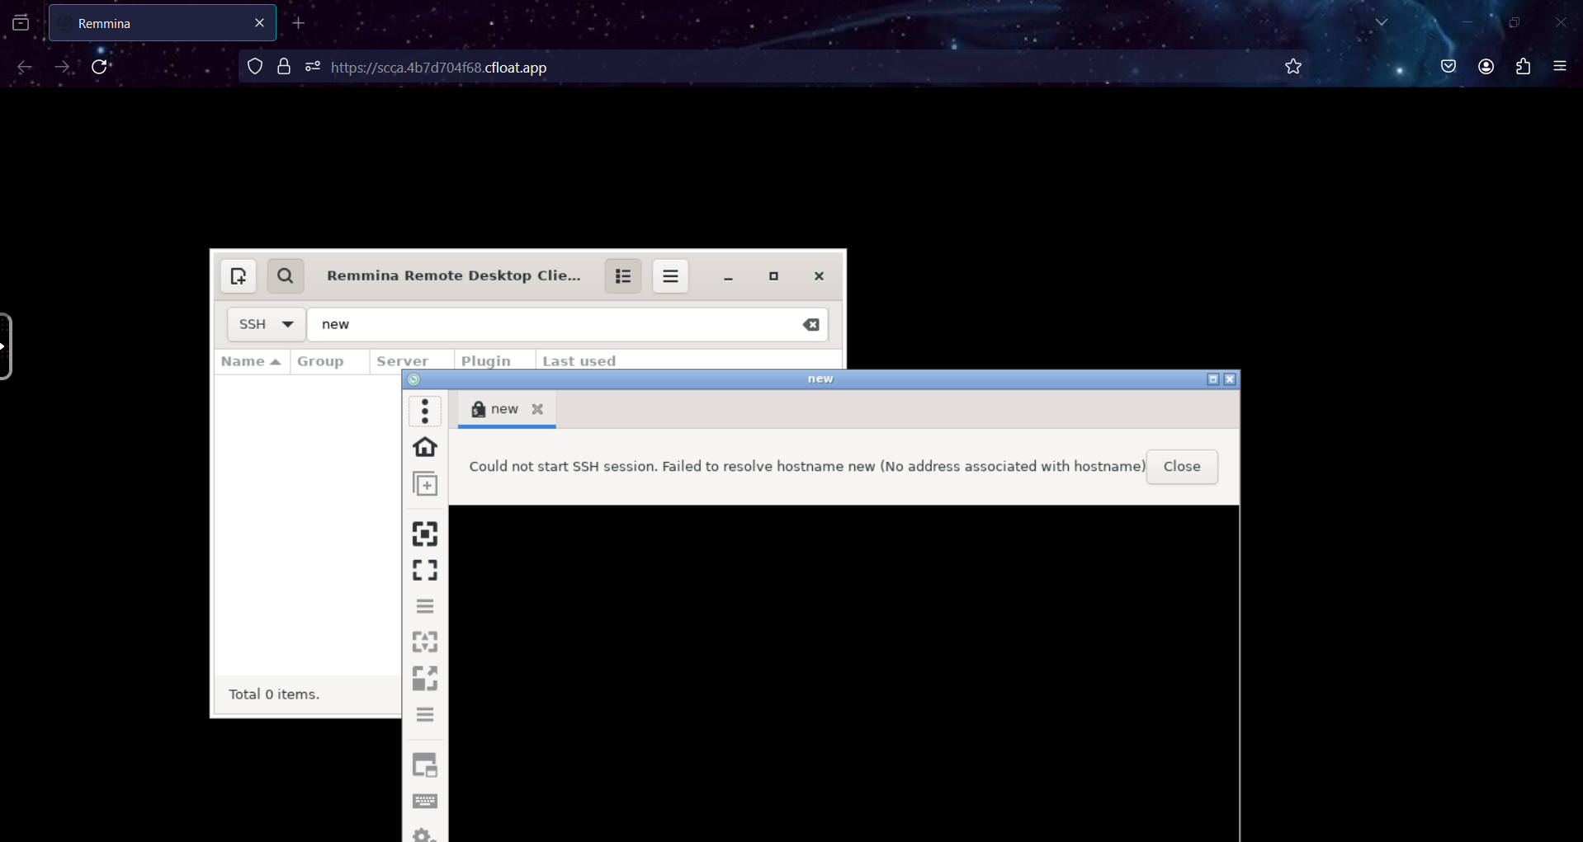
Task: Toggle scaled mode icon in sidebar
Action: coord(425,678)
